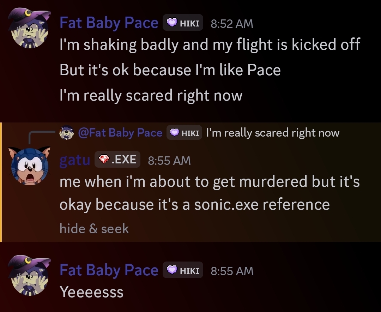Click the "I'm shaking badly" message text

coord(210,45)
